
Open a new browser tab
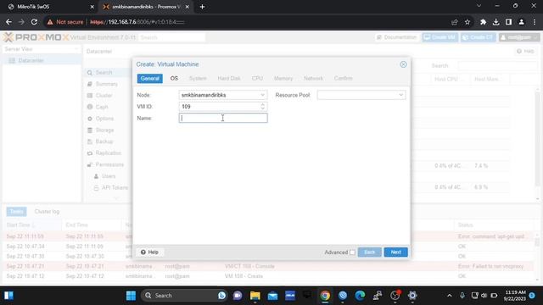(202, 7)
